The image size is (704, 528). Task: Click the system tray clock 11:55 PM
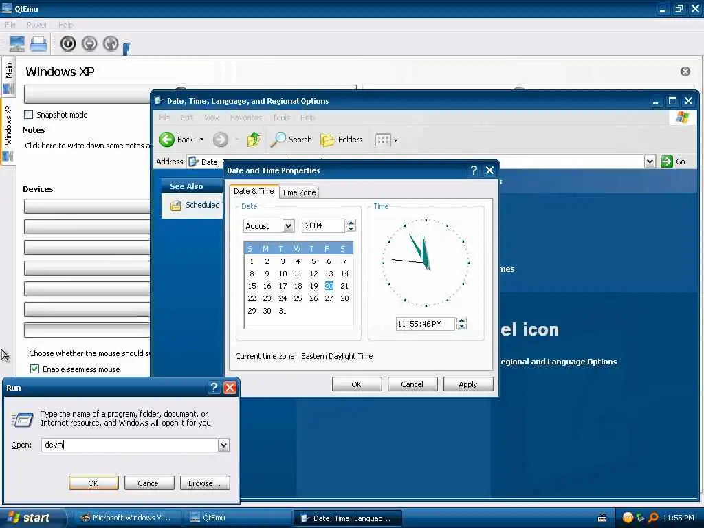[678, 518]
